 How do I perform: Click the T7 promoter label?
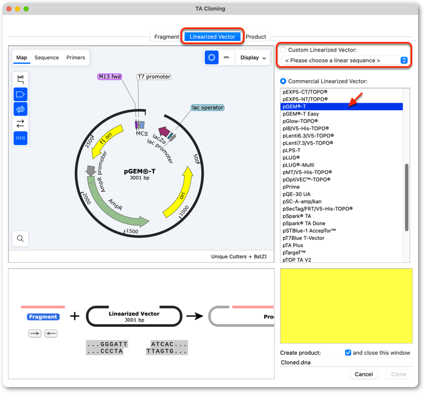(x=154, y=77)
